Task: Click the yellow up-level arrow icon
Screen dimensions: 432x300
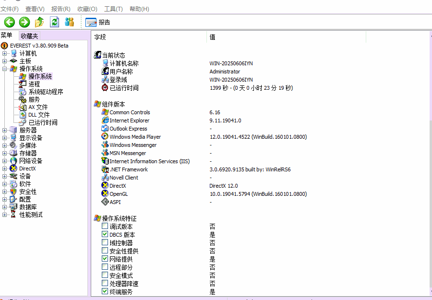Action: pyautogui.click(x=39, y=22)
